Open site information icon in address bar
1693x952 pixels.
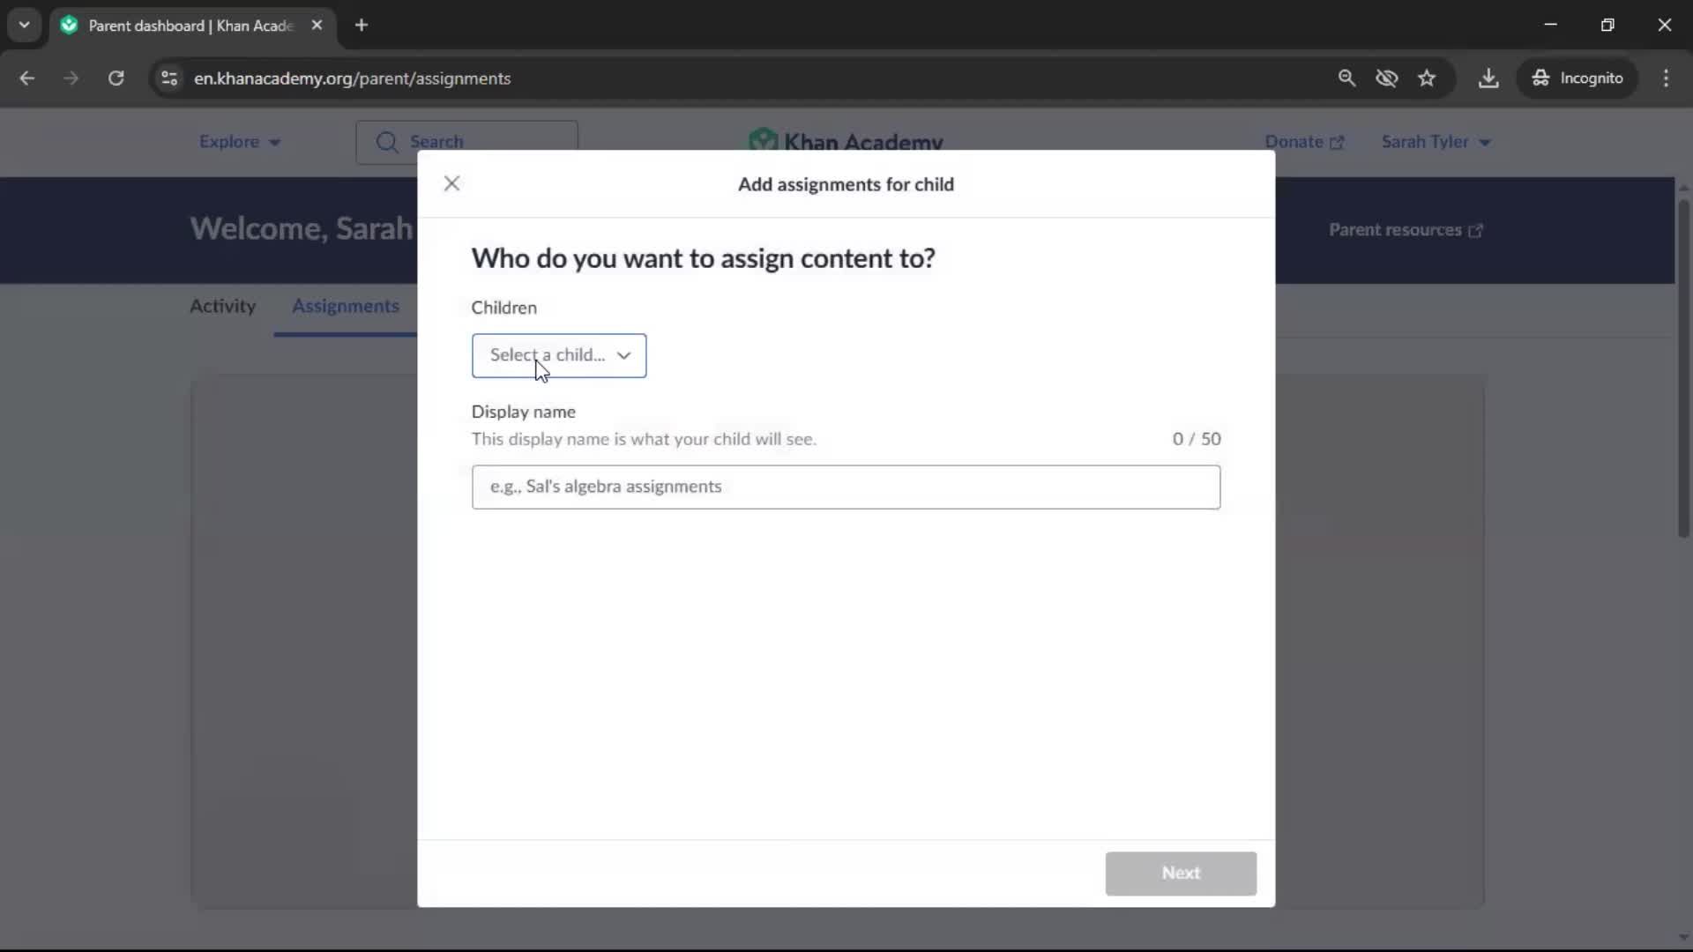click(x=169, y=78)
